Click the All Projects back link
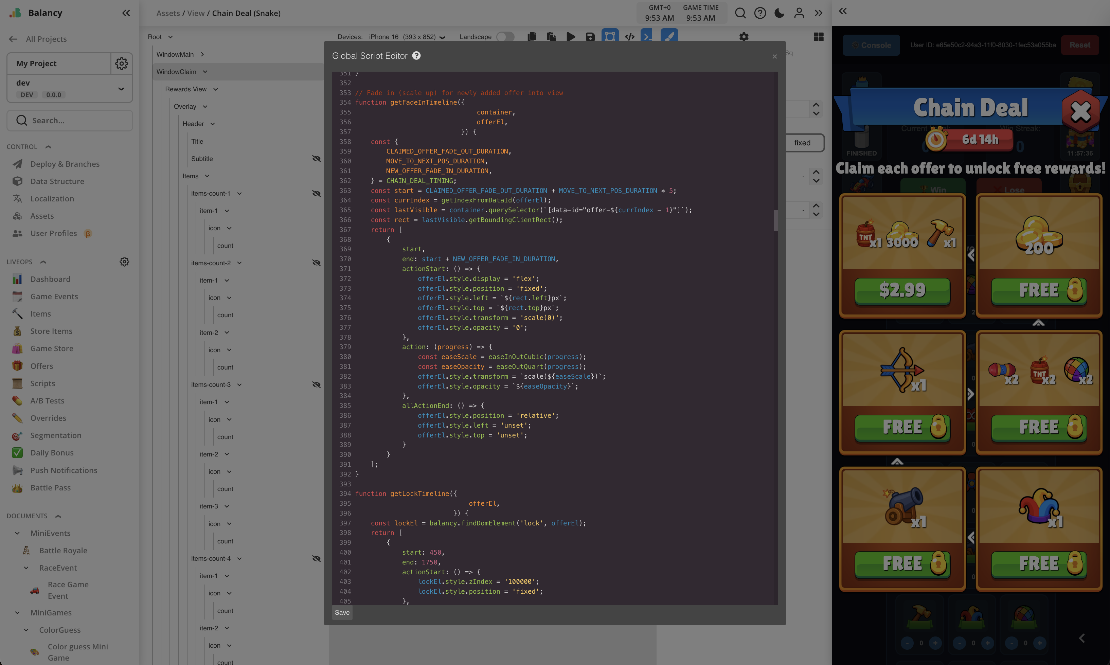Image resolution: width=1110 pixels, height=665 pixels. coord(46,39)
